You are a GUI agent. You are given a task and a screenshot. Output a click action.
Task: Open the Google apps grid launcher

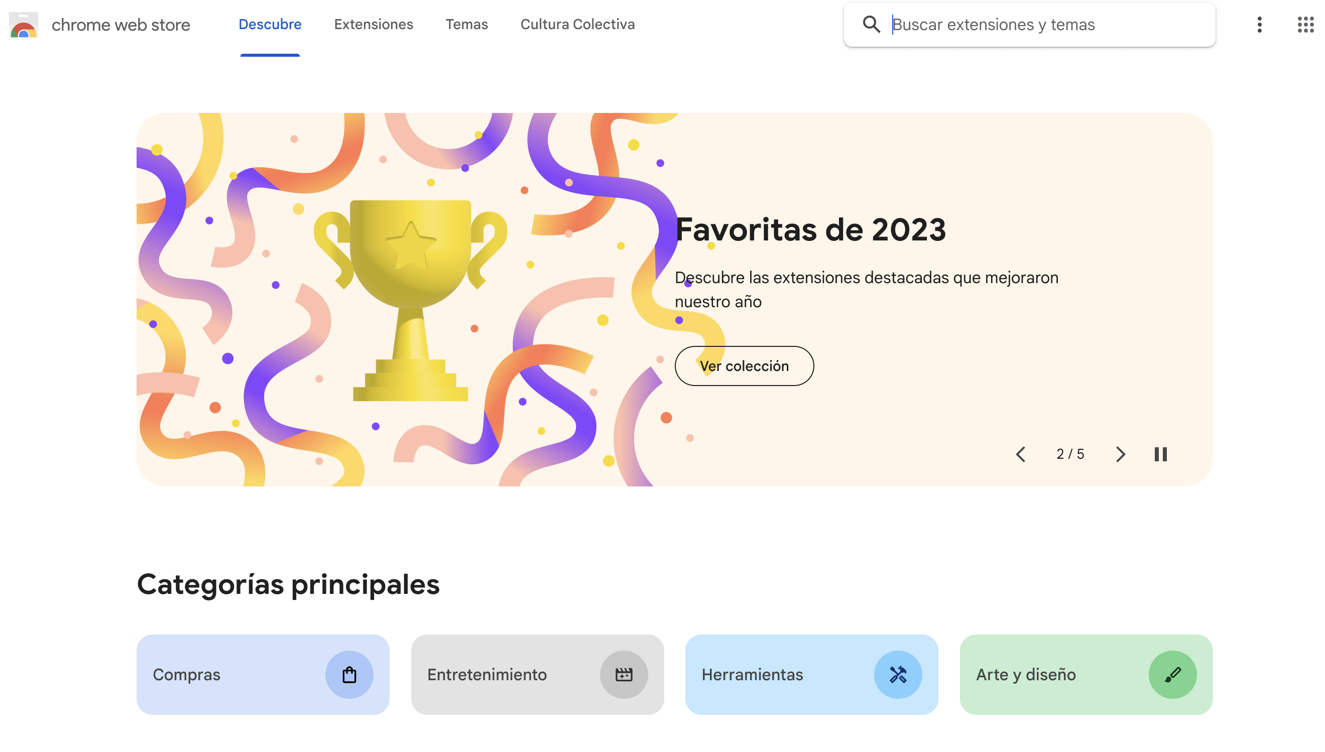click(1305, 24)
